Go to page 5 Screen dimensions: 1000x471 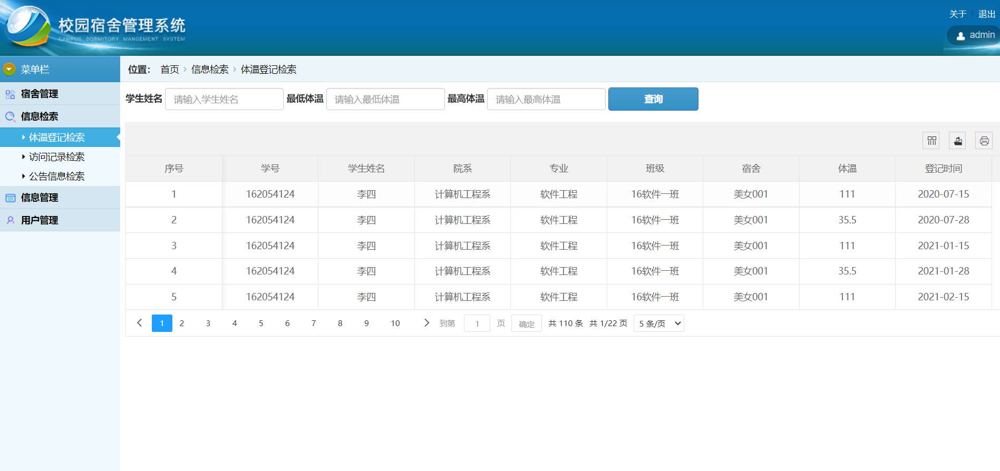click(261, 323)
